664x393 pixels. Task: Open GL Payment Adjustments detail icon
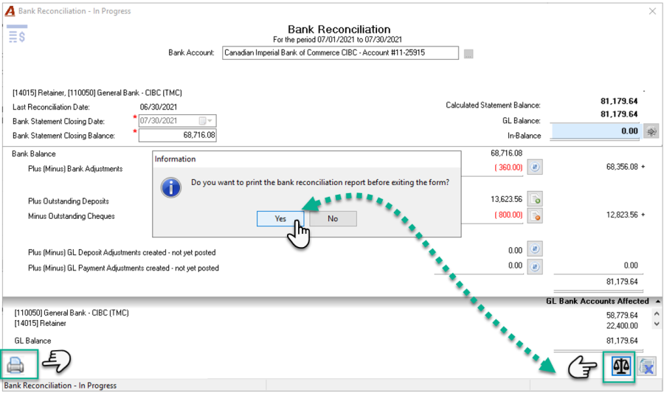click(535, 266)
